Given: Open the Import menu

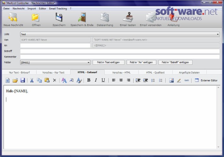Looking at the screenshot, I should click(x=32, y=8).
